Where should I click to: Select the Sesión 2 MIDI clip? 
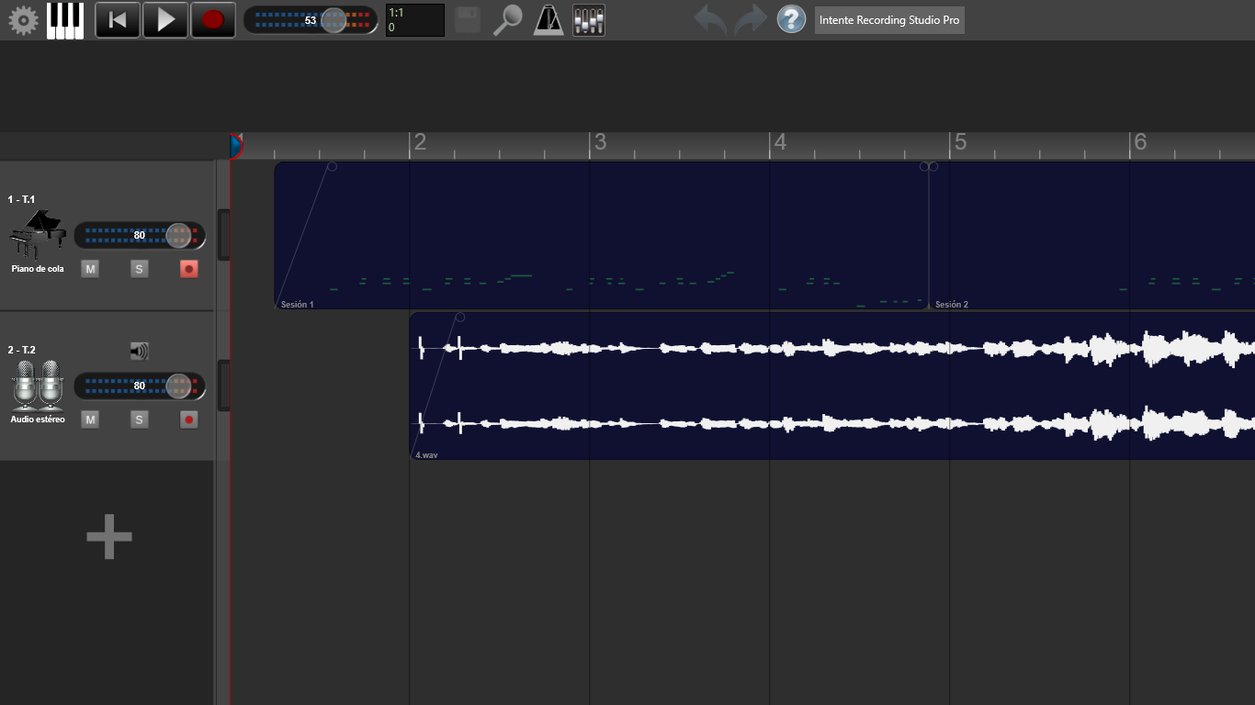1092,235
